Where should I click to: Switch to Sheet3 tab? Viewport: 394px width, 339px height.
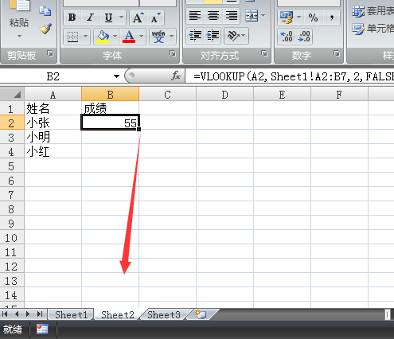[164, 314]
